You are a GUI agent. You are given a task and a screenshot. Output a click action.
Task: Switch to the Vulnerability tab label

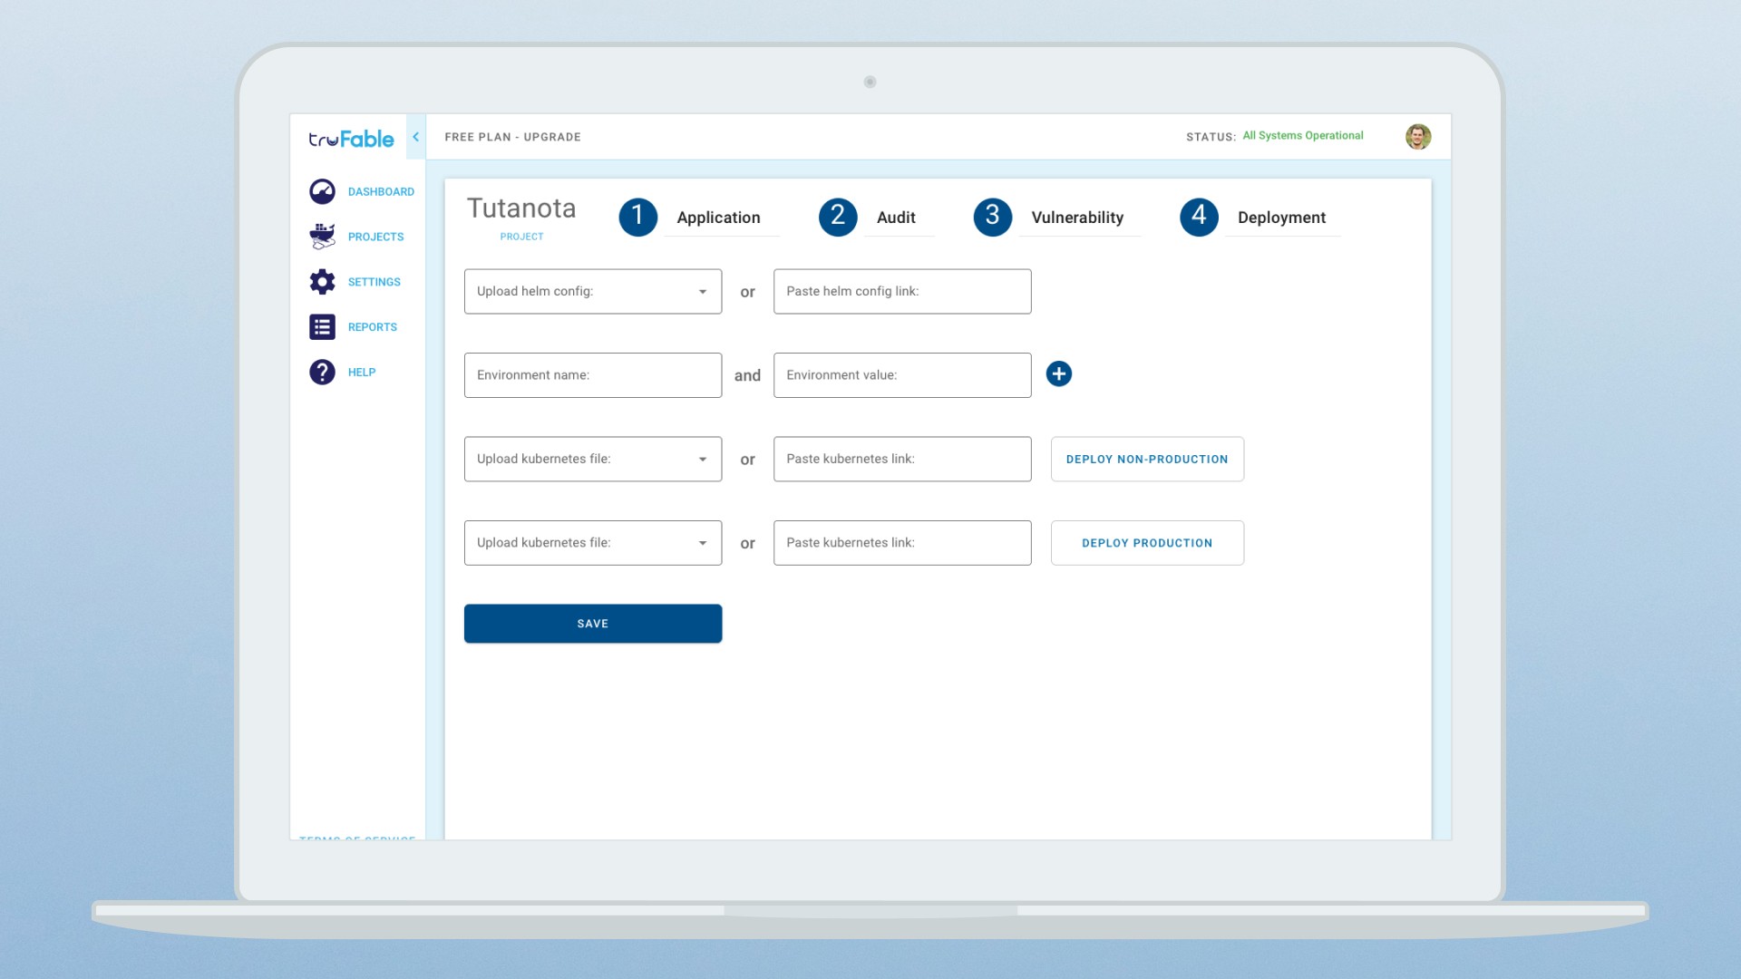point(1077,218)
